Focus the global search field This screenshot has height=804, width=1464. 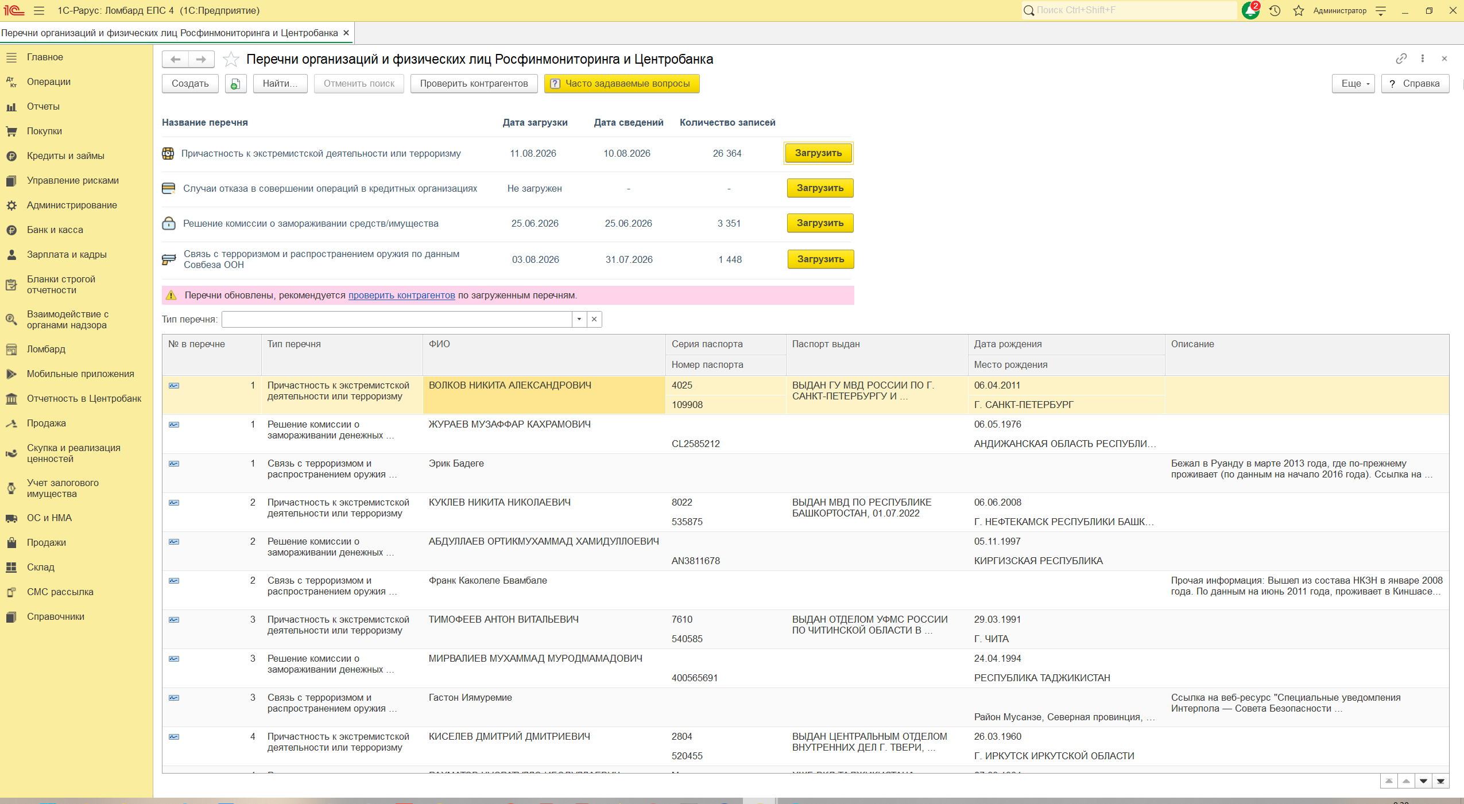coord(1129,10)
